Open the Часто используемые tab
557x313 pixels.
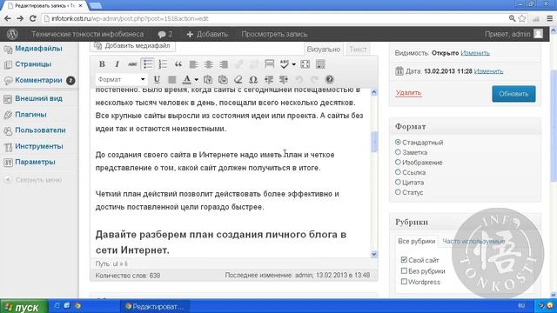click(473, 241)
